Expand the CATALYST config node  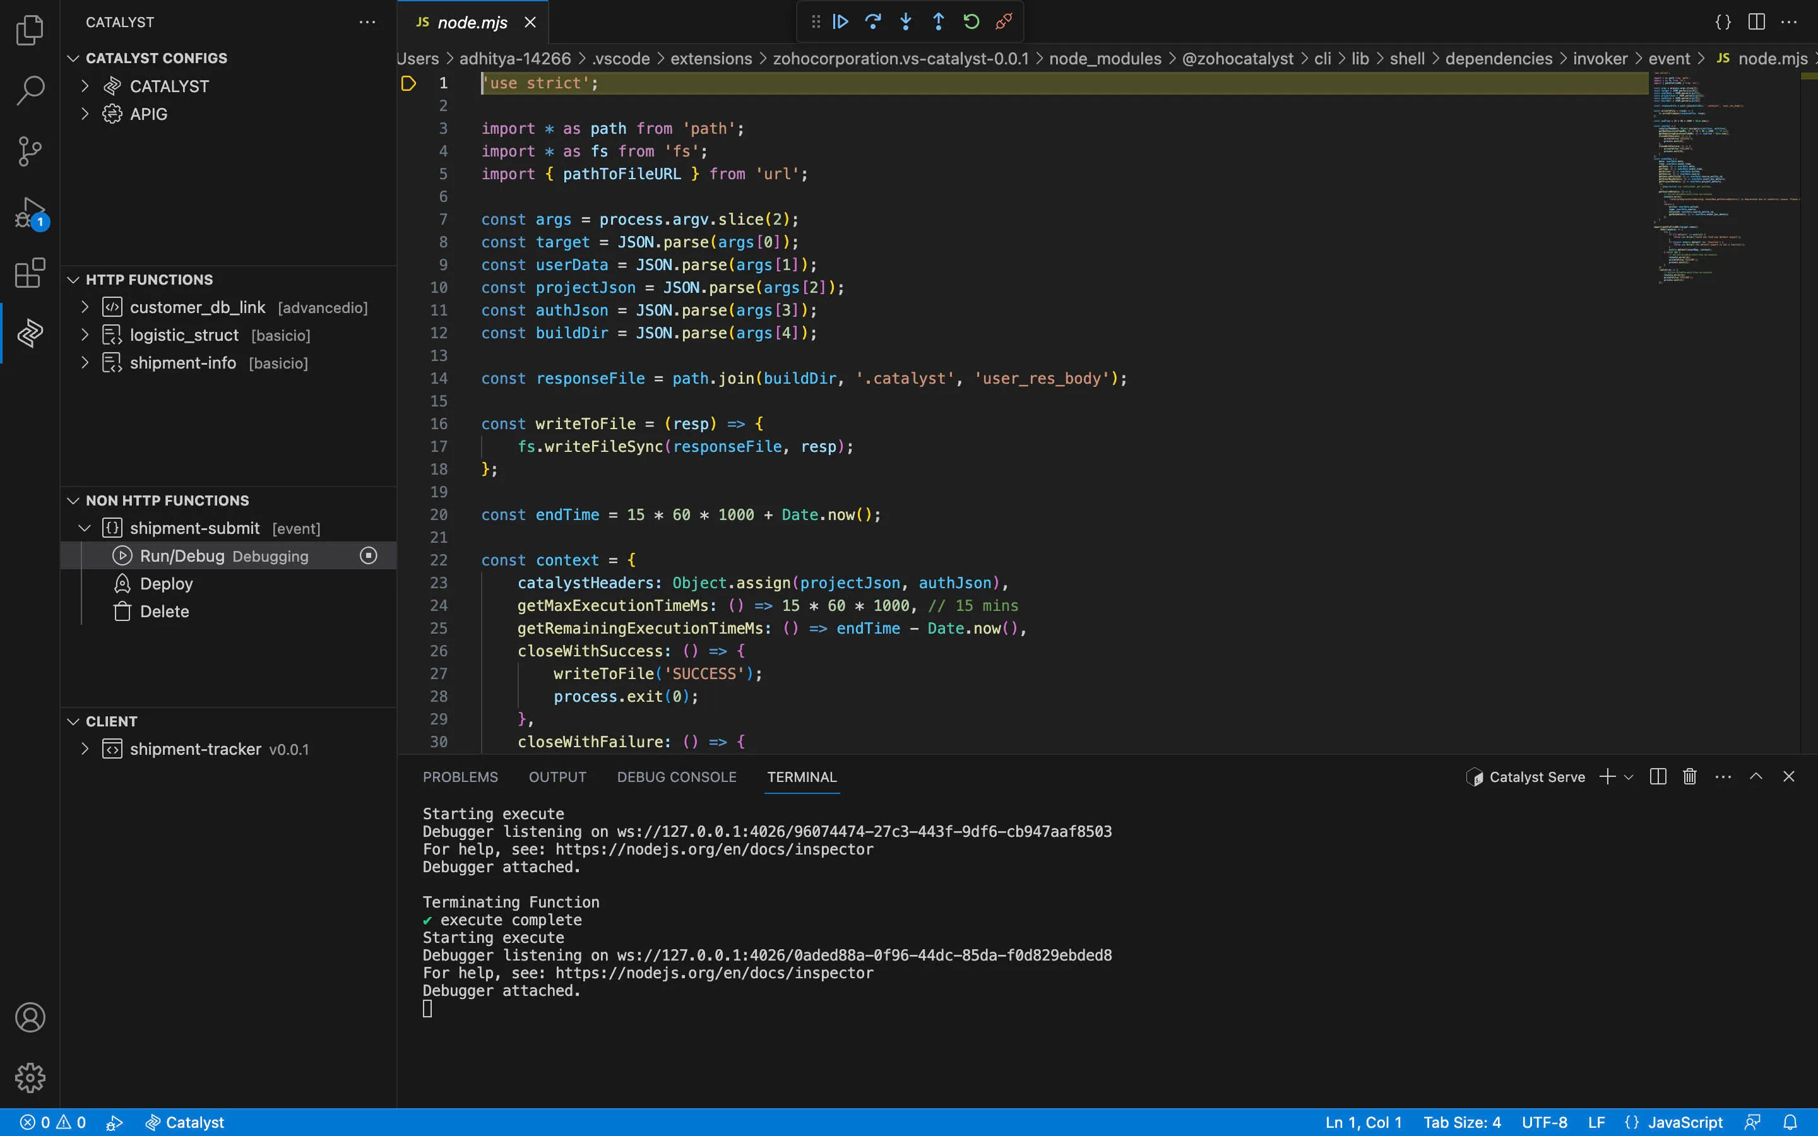pyautogui.click(x=85, y=86)
